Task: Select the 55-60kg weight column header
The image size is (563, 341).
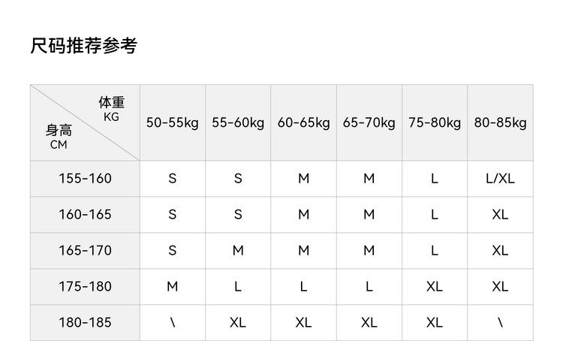Action: (238, 123)
